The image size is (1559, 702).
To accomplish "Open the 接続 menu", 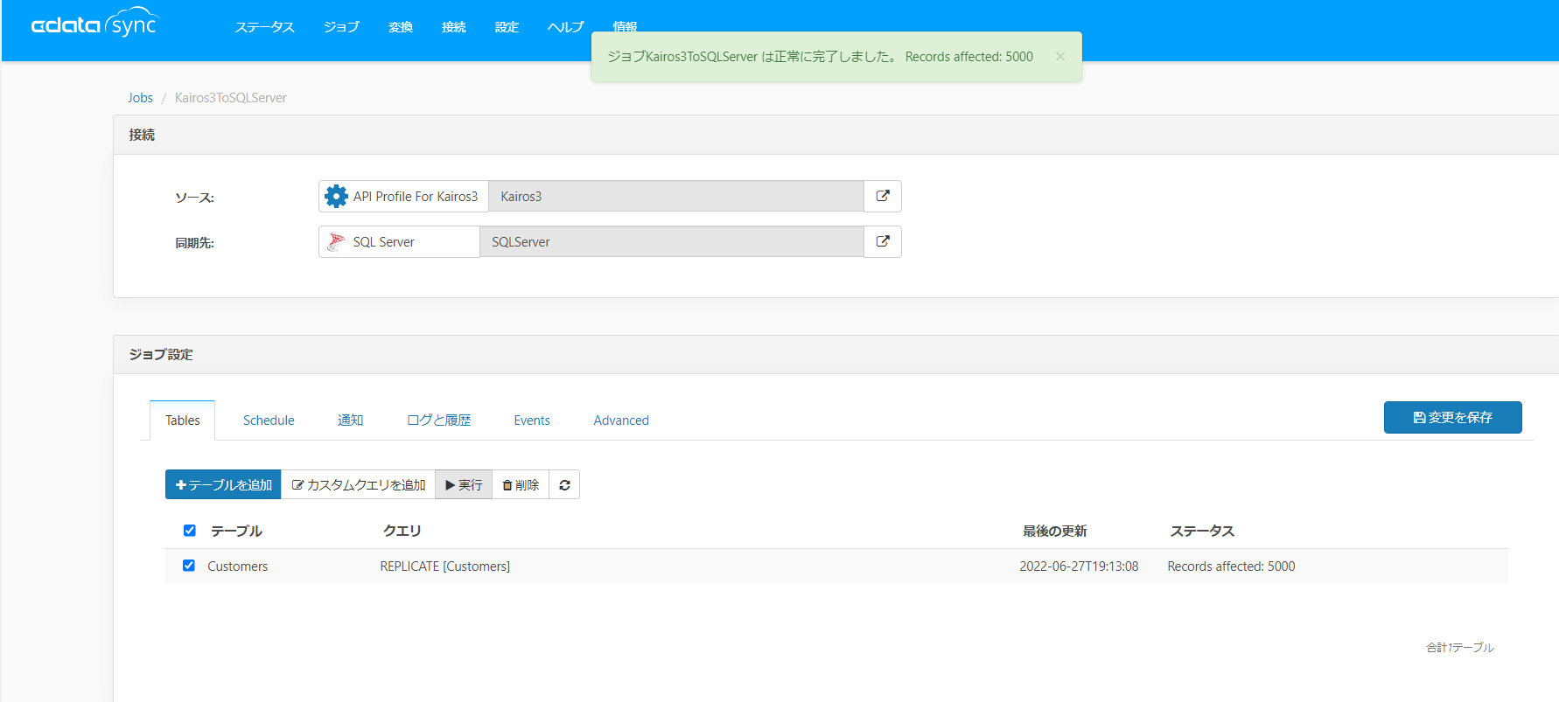I will click(454, 27).
